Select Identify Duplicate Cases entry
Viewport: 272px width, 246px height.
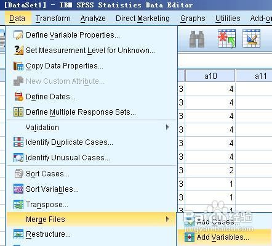(x=92, y=142)
